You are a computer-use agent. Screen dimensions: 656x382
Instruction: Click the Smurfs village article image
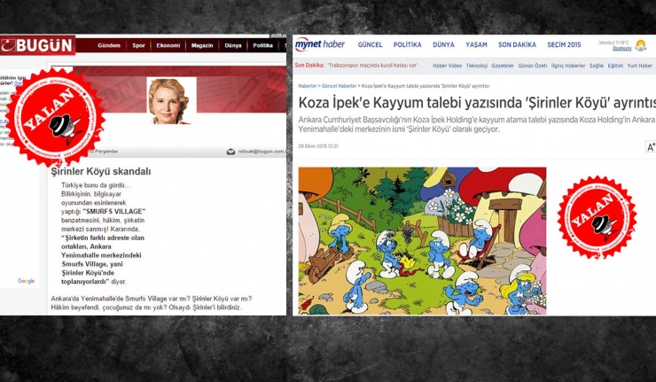[x=422, y=240]
